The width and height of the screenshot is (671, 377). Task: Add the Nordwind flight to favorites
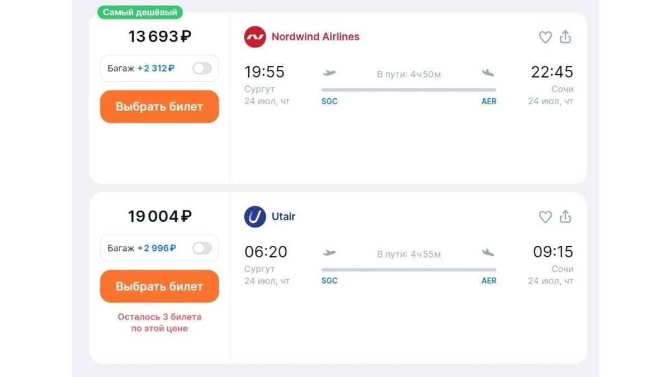[x=545, y=37]
